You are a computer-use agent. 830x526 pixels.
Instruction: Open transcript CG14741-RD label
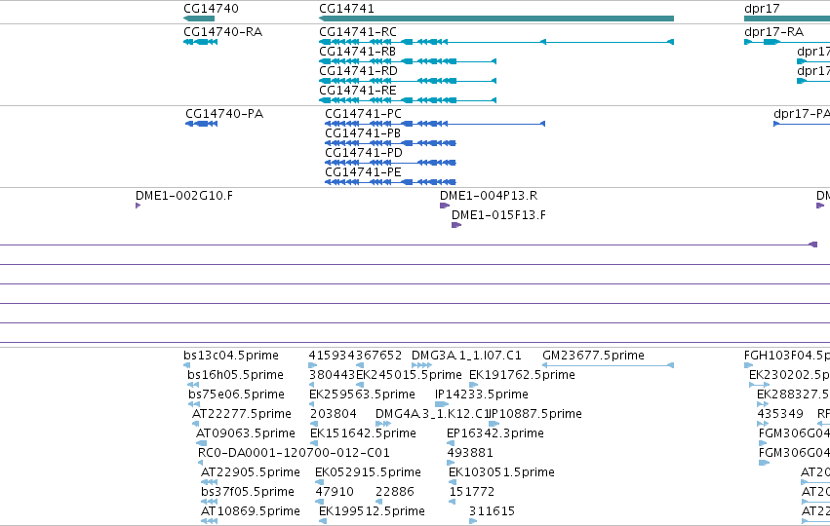[x=358, y=71]
